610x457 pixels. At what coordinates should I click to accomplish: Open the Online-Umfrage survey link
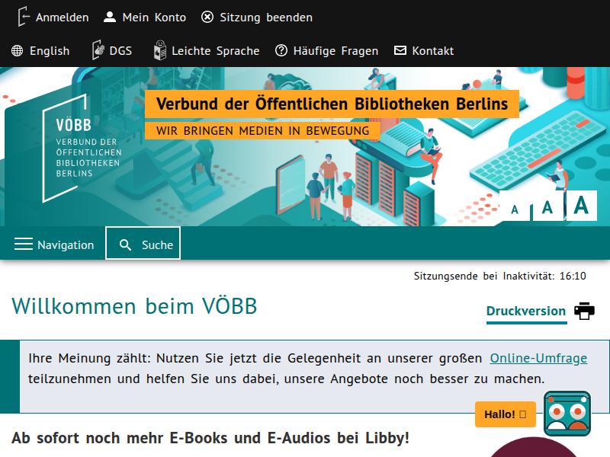(x=538, y=357)
